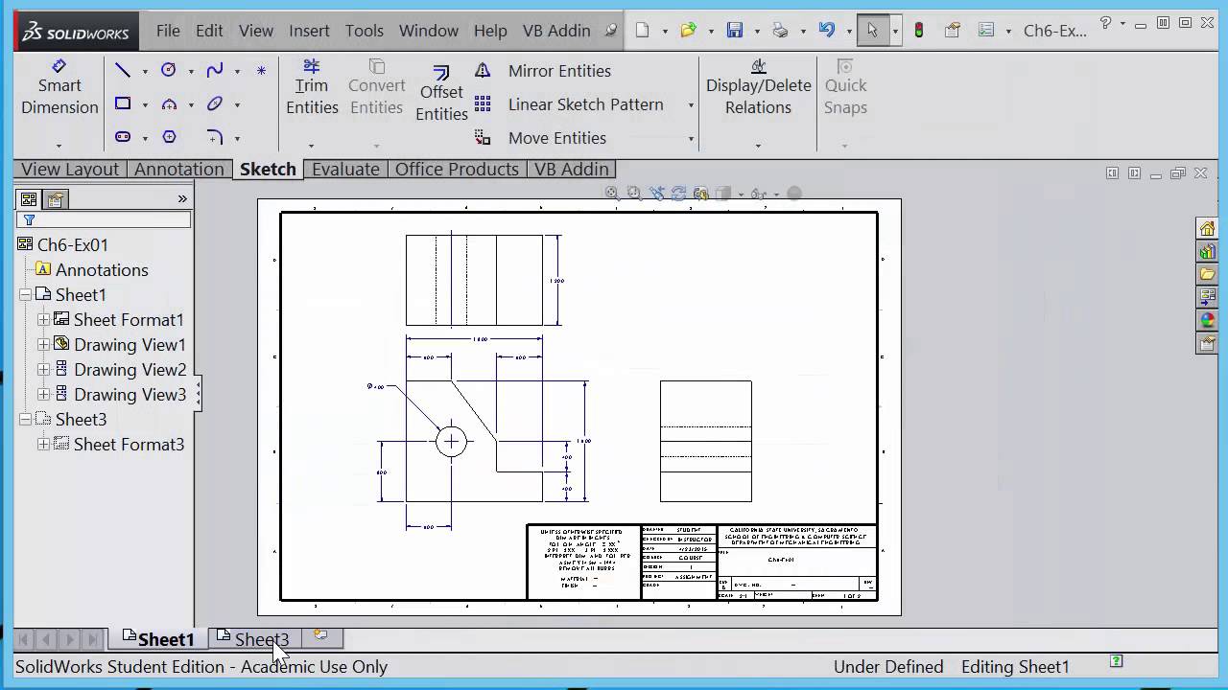The image size is (1228, 690).
Task: Open the VB Addin menu
Action: point(556,30)
